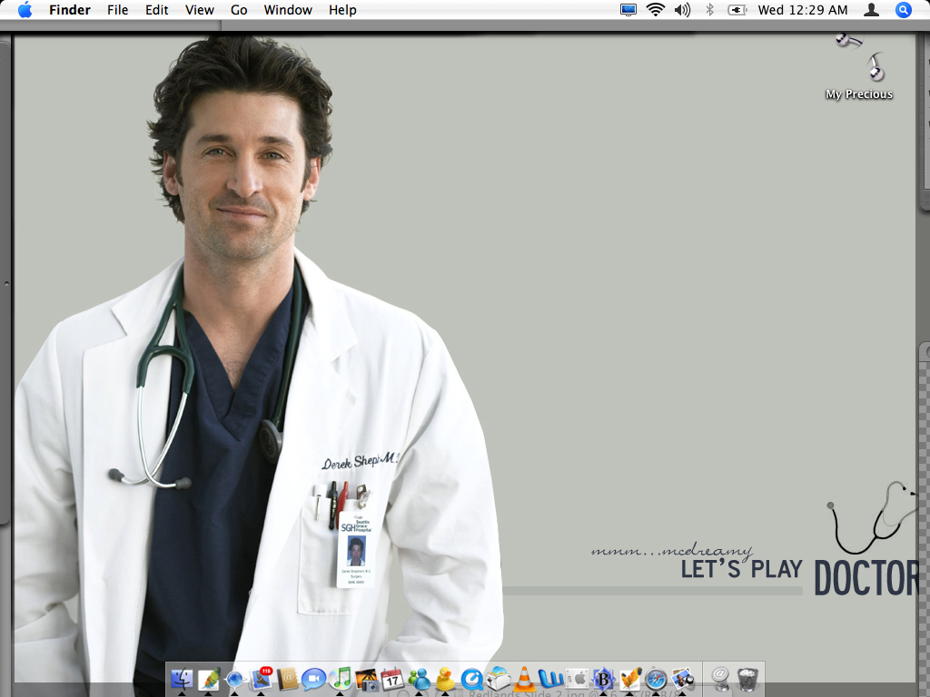Open the @ spring URL item in Dock
Viewport: 930px width, 697px height.
720,679
